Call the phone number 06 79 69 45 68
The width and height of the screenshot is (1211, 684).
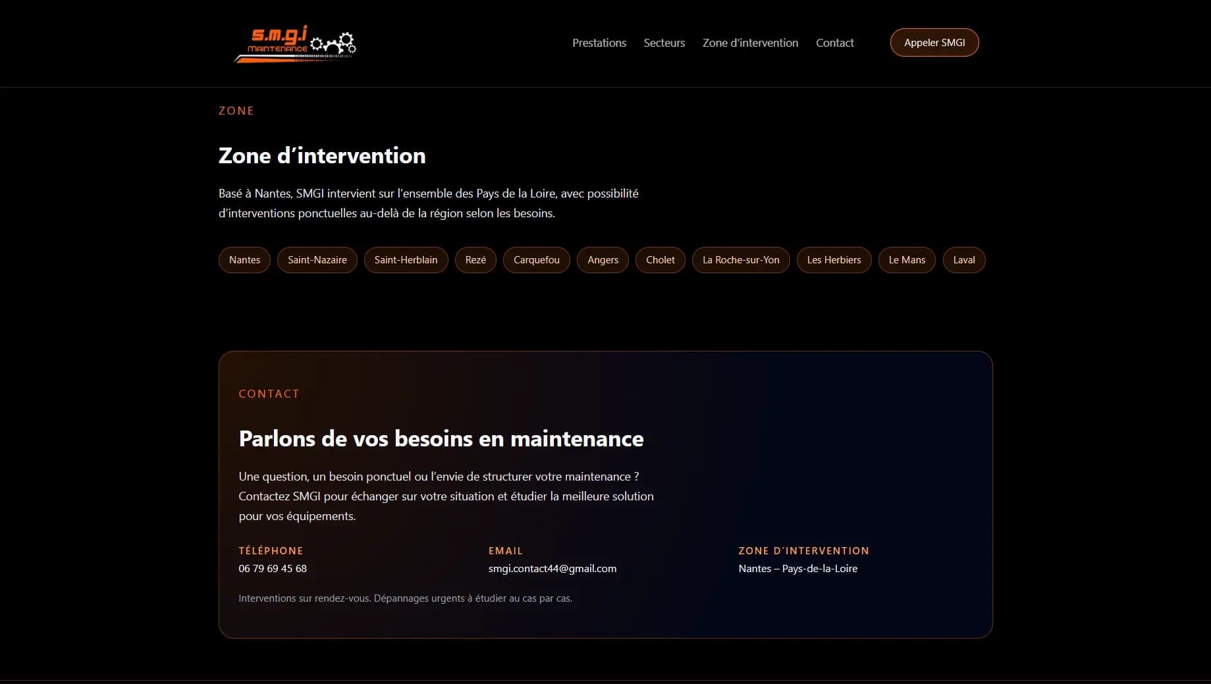273,569
